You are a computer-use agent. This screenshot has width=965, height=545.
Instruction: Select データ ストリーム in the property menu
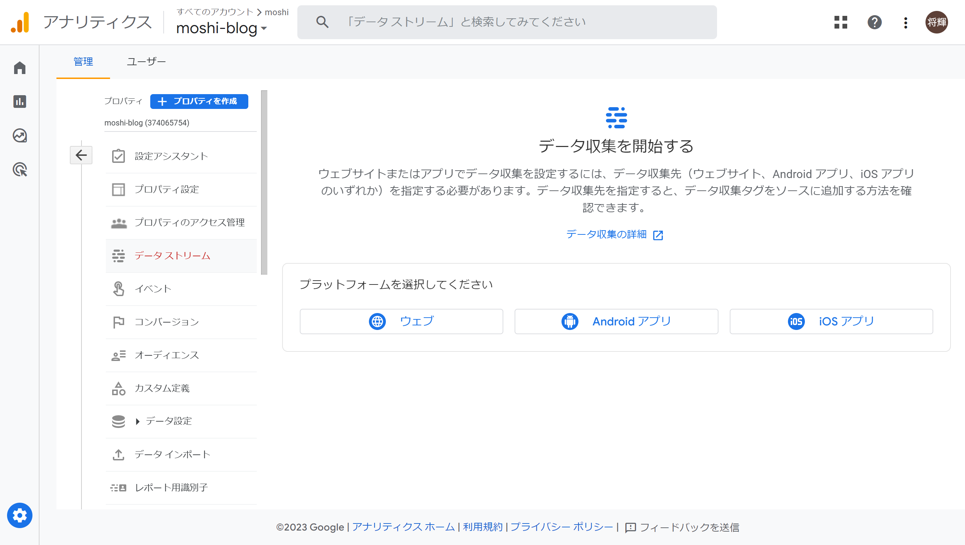pos(172,256)
